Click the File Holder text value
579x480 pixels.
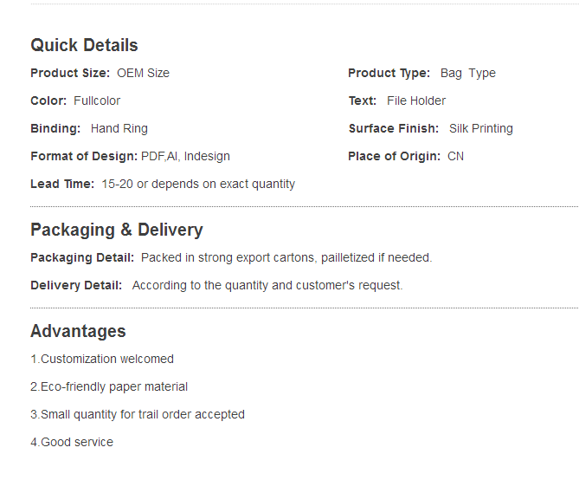416,101
